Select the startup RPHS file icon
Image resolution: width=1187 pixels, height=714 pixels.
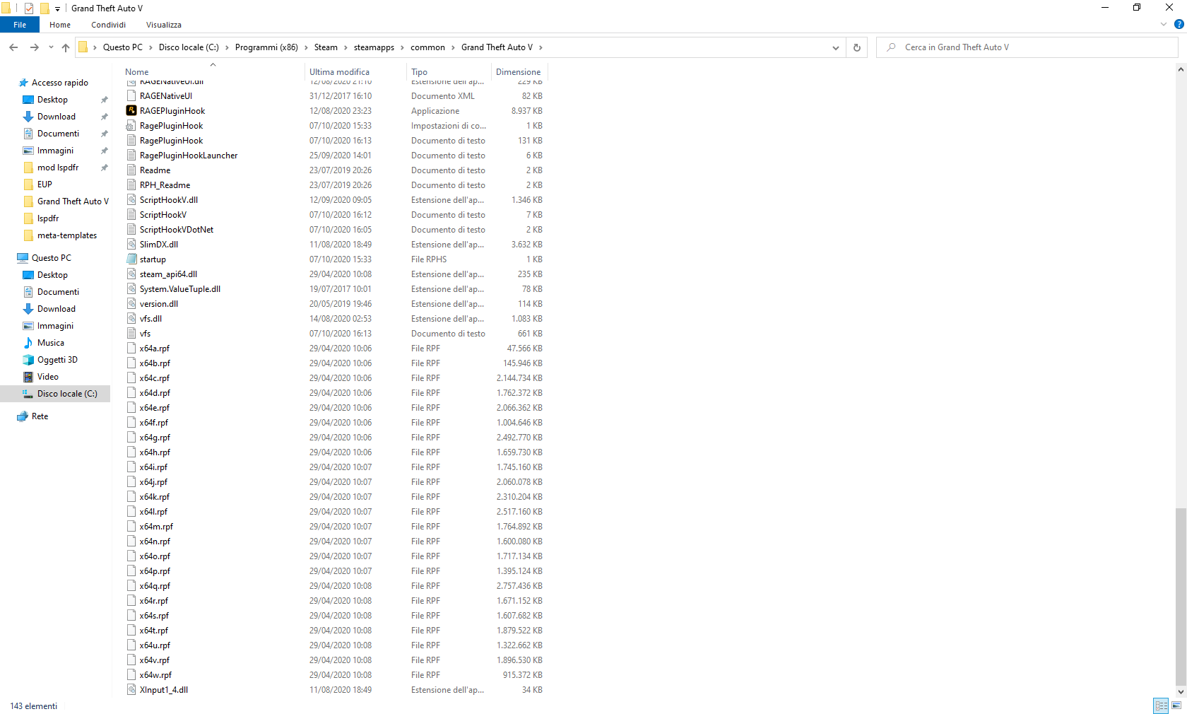(131, 259)
